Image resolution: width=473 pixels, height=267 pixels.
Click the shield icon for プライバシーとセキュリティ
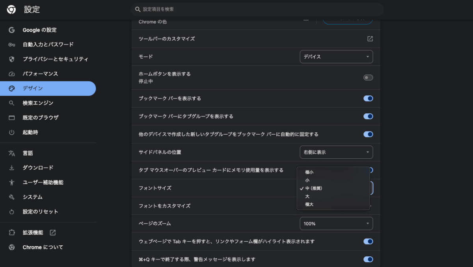(x=11, y=59)
